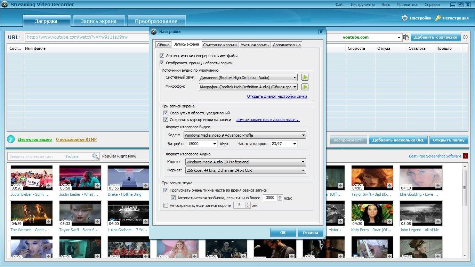Add Drake - Hotline Bling via plus icon

coord(146,186)
